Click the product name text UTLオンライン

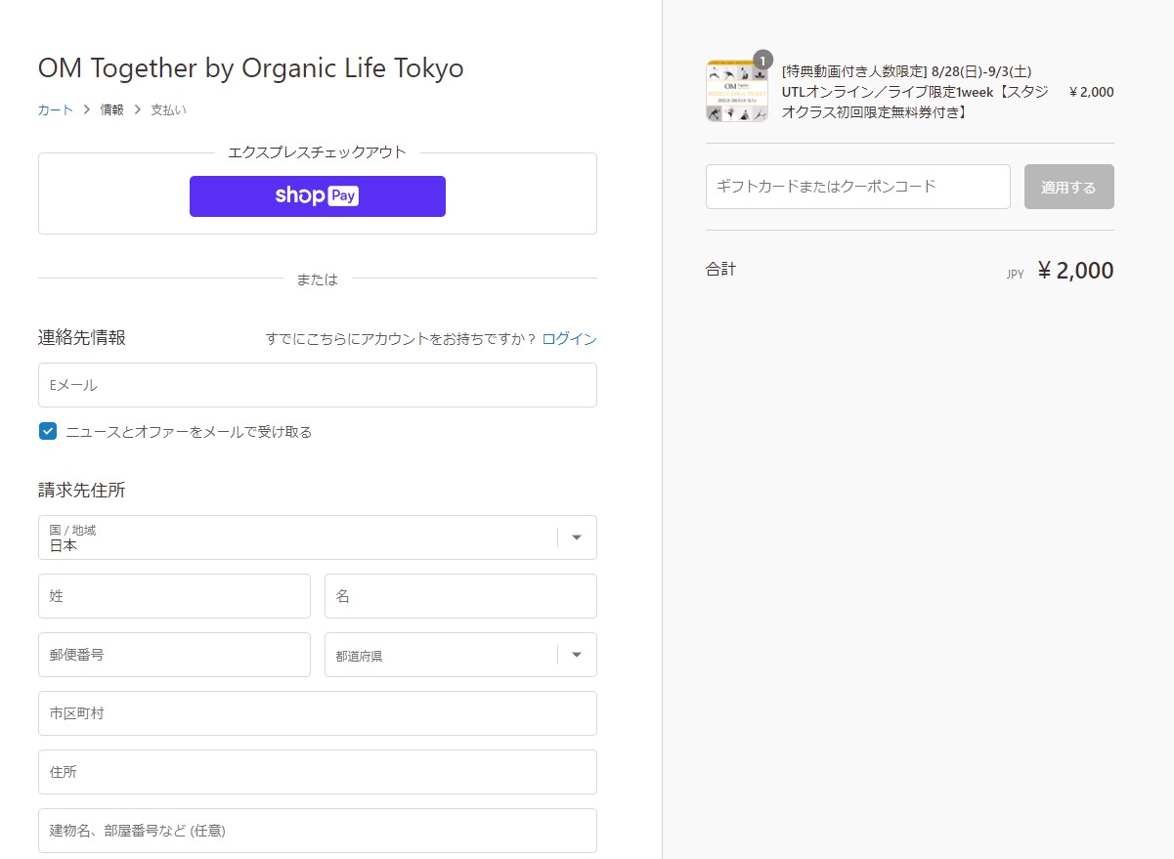[x=915, y=92]
